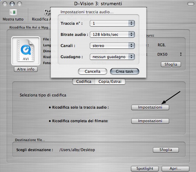196x172 pixels.
Task: Click the DX50 codec stepper arrows
Action: [x=181, y=54]
